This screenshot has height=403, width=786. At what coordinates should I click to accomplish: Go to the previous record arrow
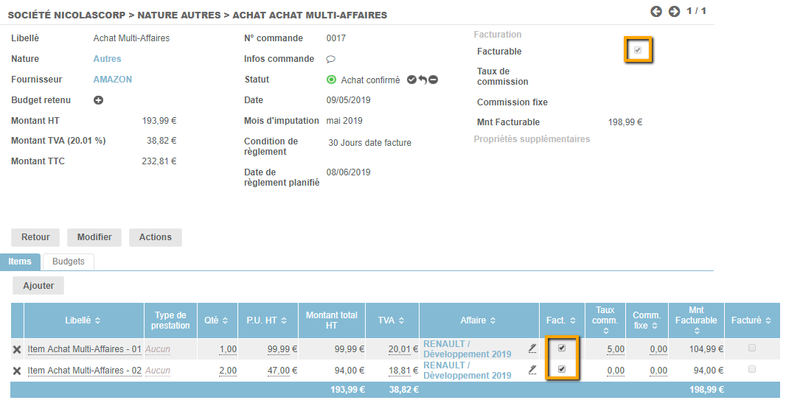pyautogui.click(x=655, y=12)
